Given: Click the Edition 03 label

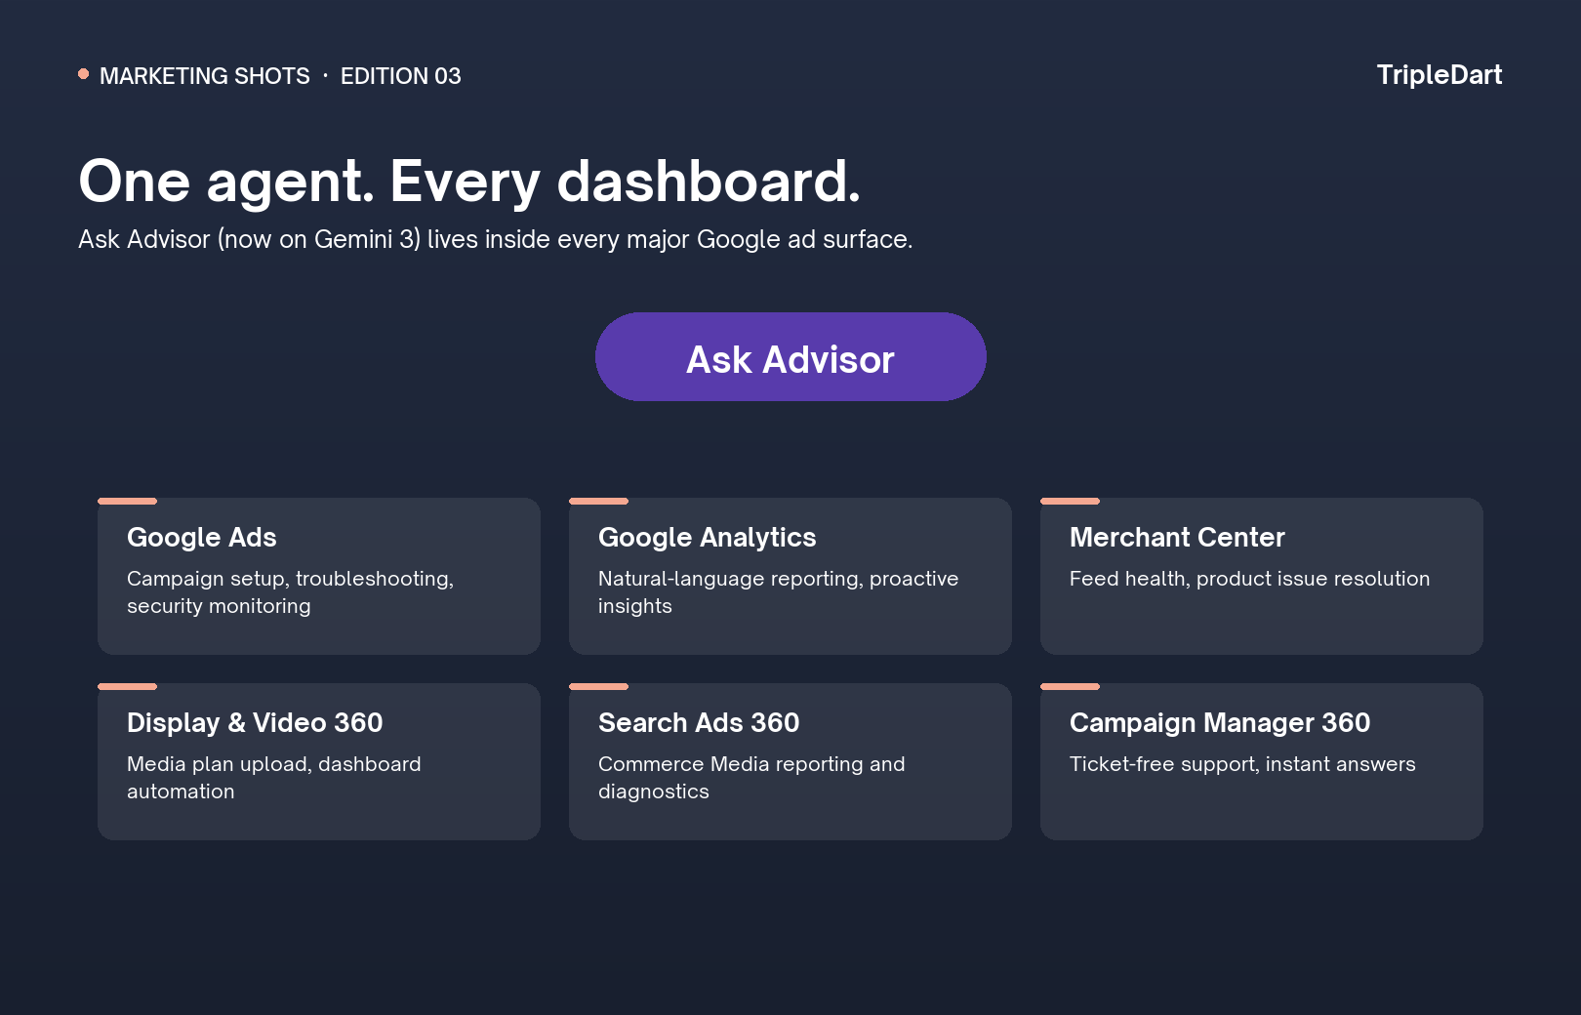Looking at the screenshot, I should tap(400, 76).
